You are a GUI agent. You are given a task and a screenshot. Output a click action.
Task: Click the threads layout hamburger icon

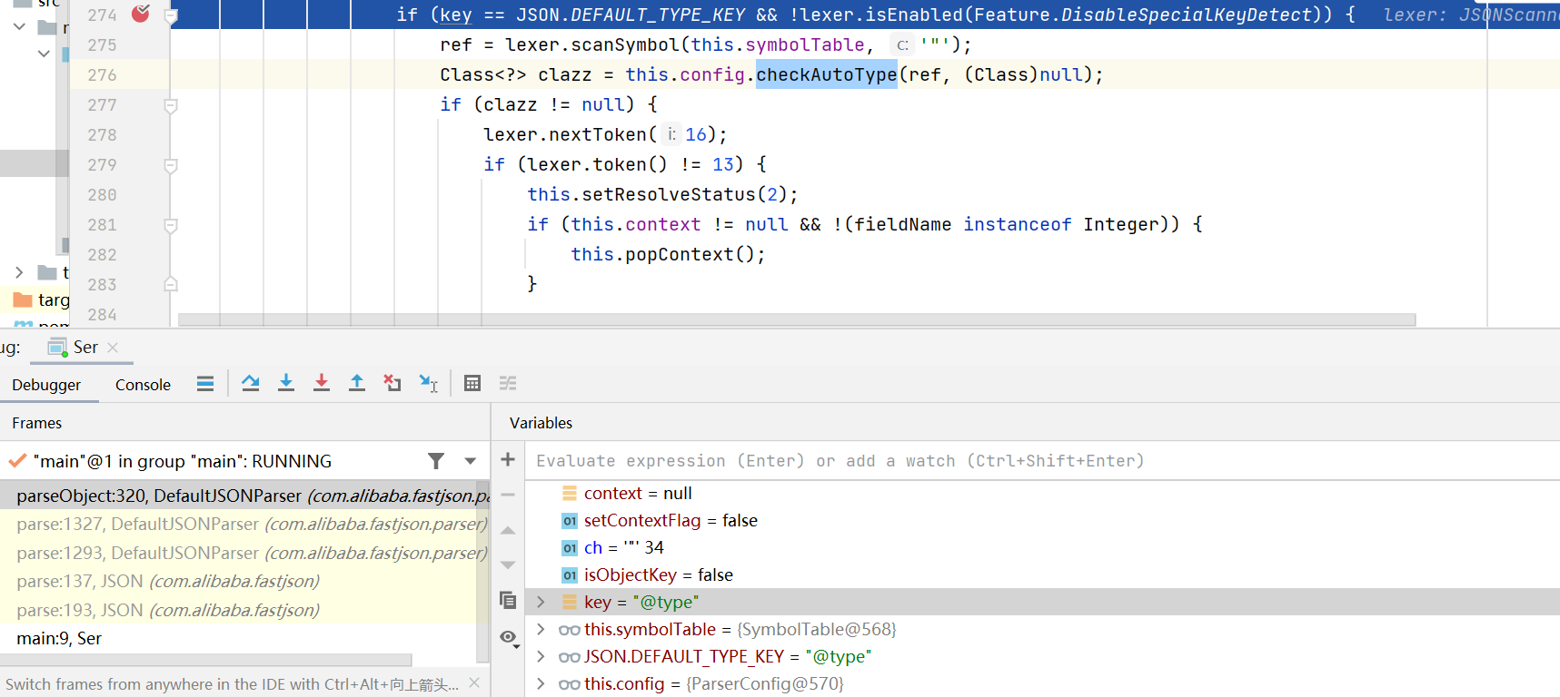coord(205,384)
